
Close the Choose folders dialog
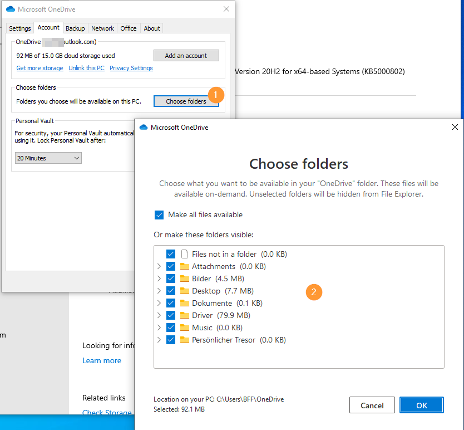click(455, 127)
